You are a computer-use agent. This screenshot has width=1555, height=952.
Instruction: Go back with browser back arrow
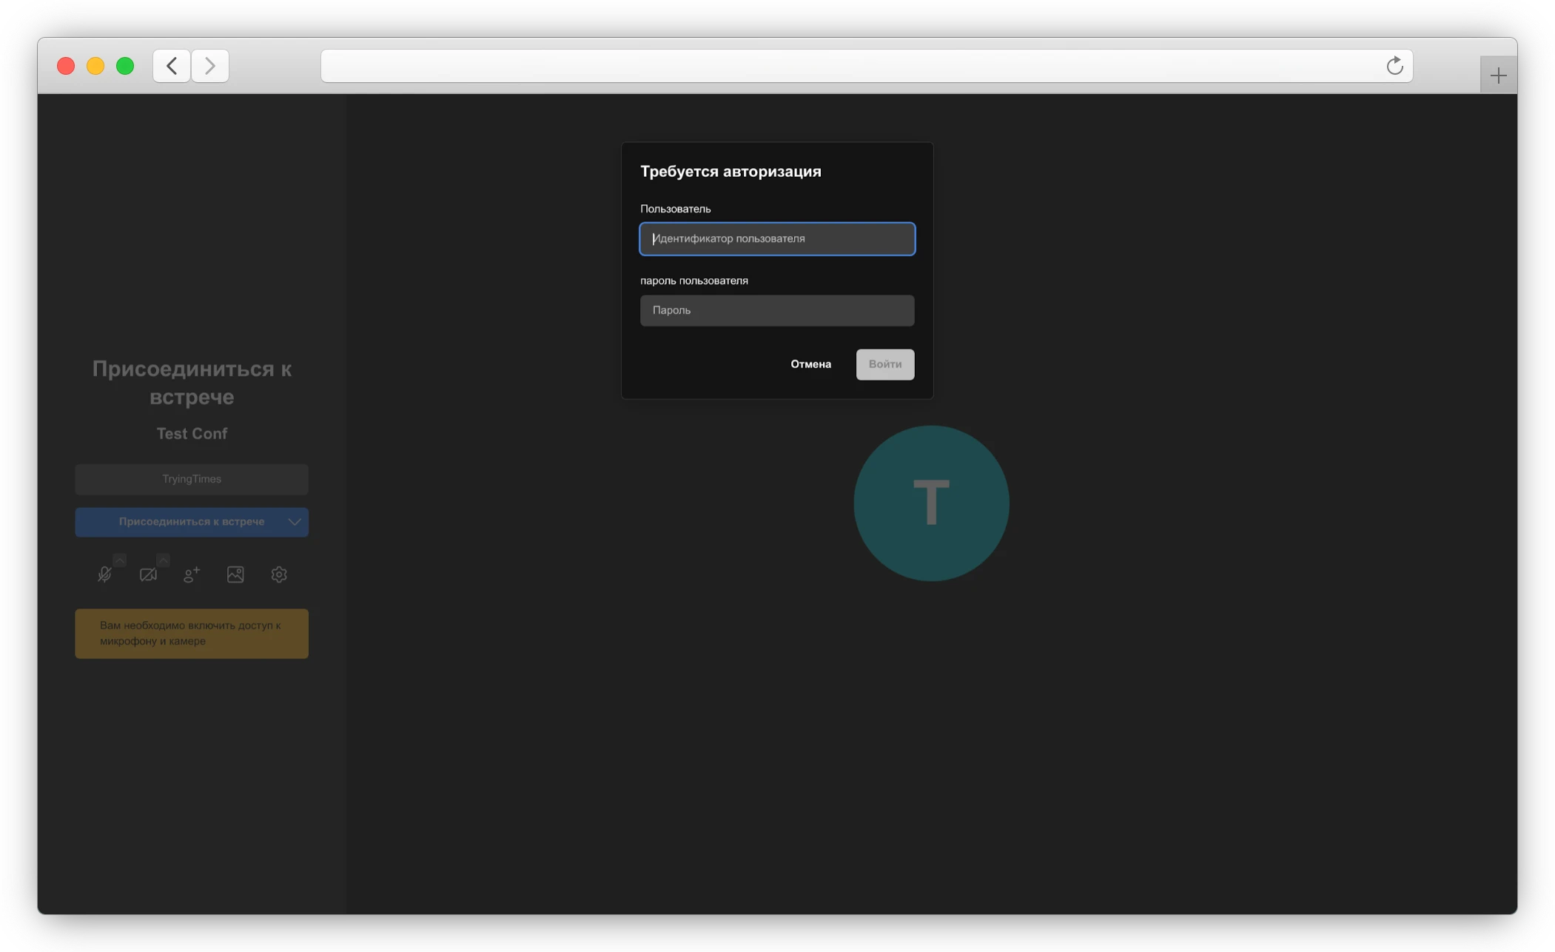(x=172, y=66)
